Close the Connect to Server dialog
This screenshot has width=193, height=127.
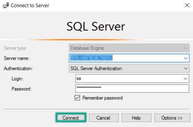[x=187, y=5]
